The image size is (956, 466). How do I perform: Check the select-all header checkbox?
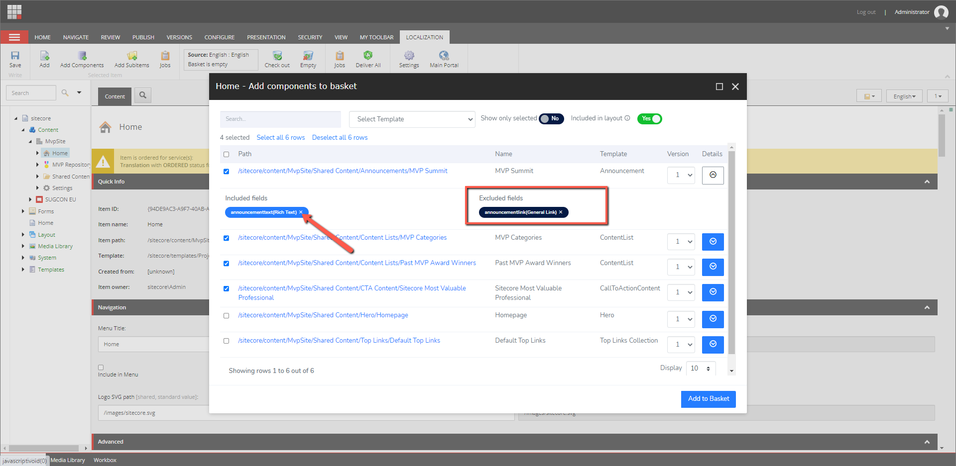coord(227,155)
